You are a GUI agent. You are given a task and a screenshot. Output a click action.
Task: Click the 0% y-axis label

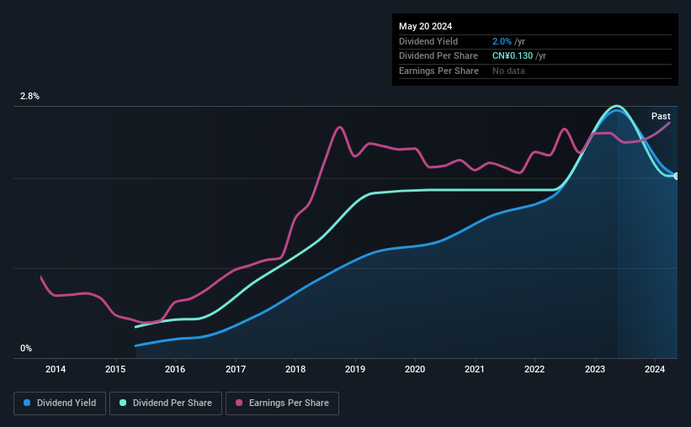[26, 348]
